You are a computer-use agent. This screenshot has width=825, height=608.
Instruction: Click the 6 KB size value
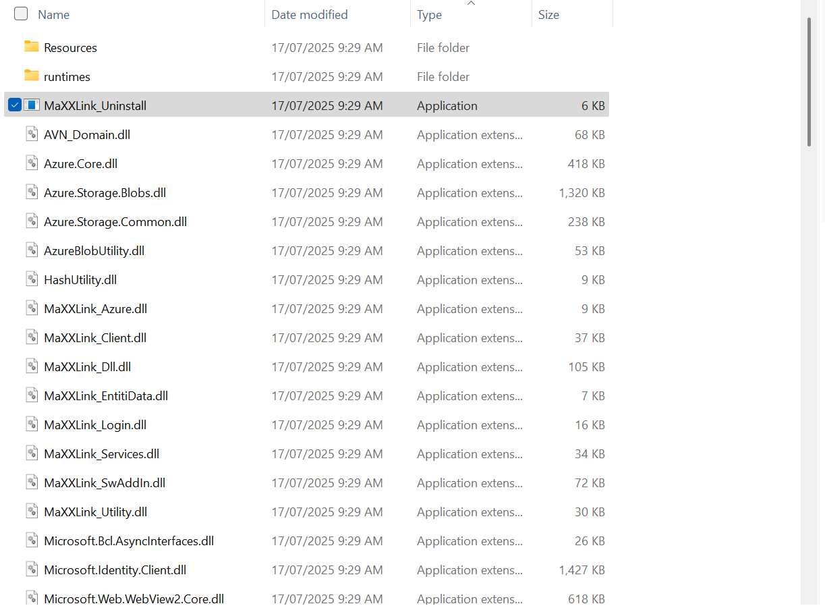point(593,106)
